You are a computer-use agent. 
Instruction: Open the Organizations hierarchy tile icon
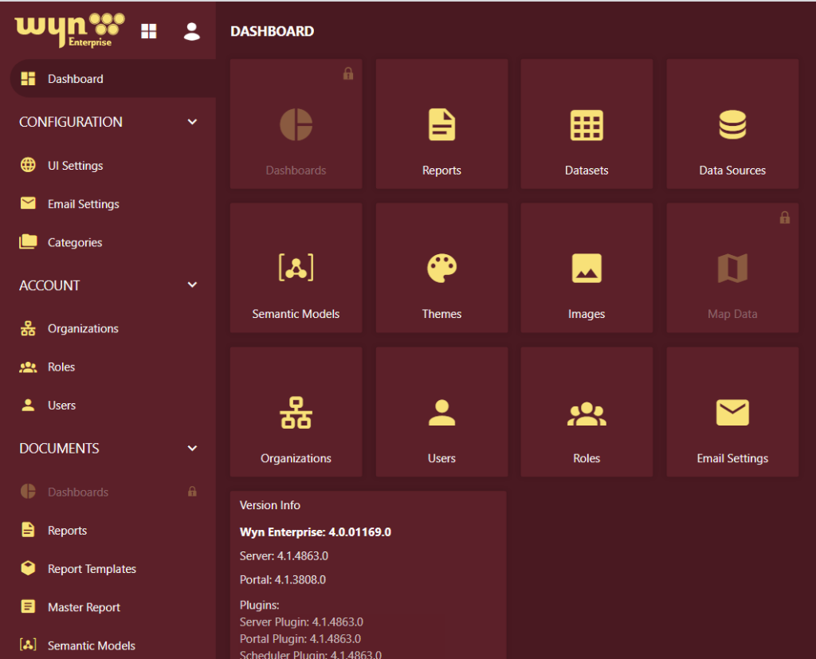pos(296,413)
